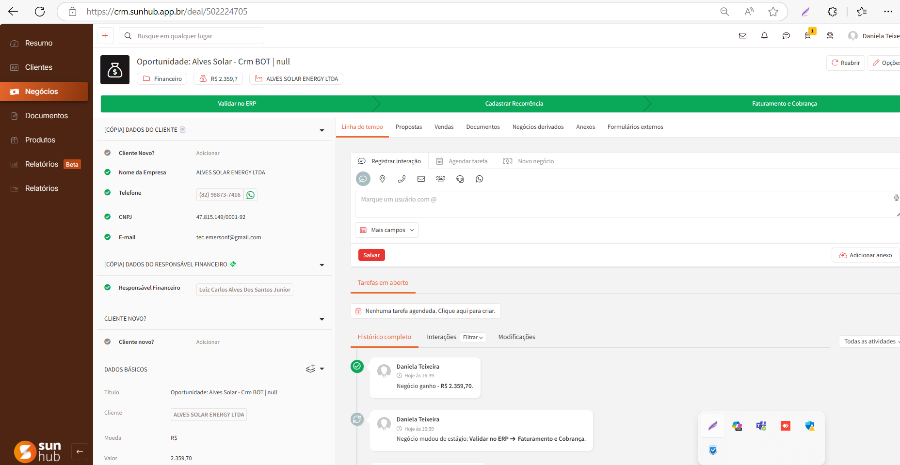Open the notifications bell in header
Image resolution: width=900 pixels, height=465 pixels.
pos(764,36)
